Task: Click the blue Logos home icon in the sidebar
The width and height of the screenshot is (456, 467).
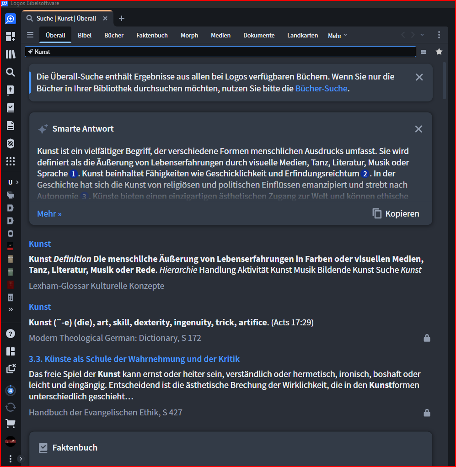Action: click(11, 19)
